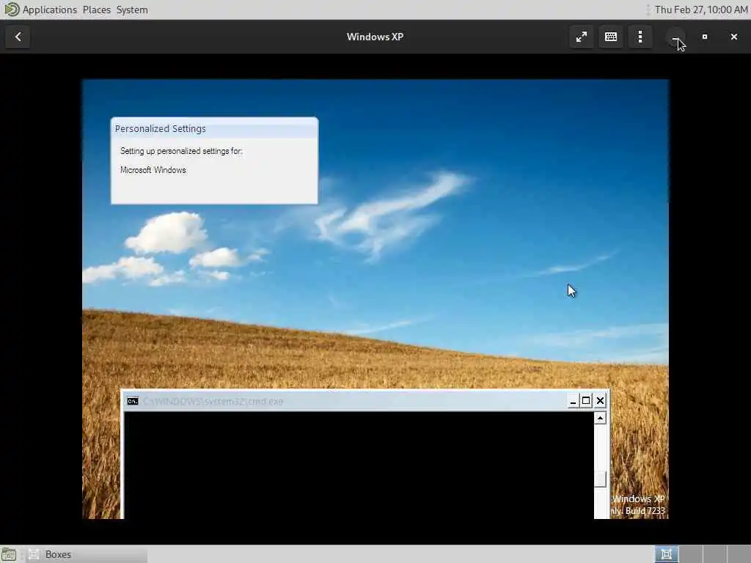This screenshot has width=751, height=563.
Task: Click the show desktop icon in taskbar
Action: 9,554
